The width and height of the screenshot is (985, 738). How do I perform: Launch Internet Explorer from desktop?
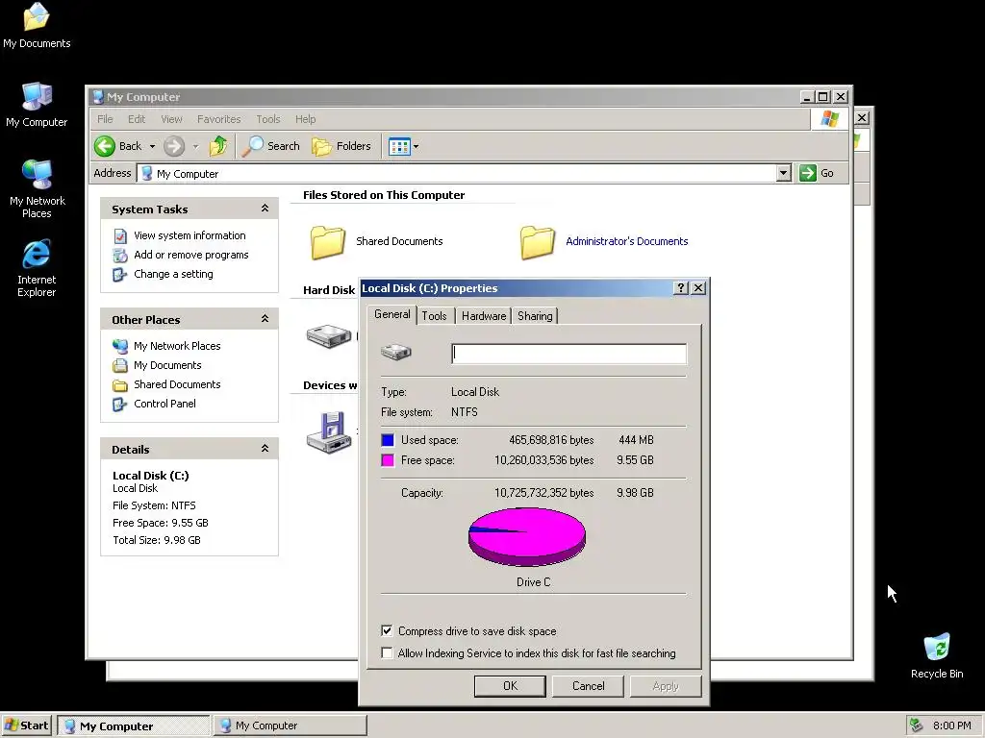(x=37, y=268)
